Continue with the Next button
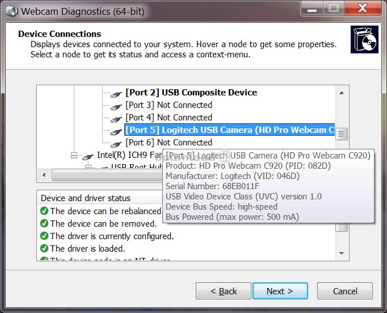387x313 pixels. click(x=280, y=291)
